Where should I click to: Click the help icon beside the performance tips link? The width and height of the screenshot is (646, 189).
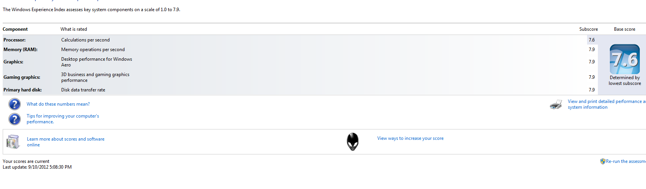point(15,119)
